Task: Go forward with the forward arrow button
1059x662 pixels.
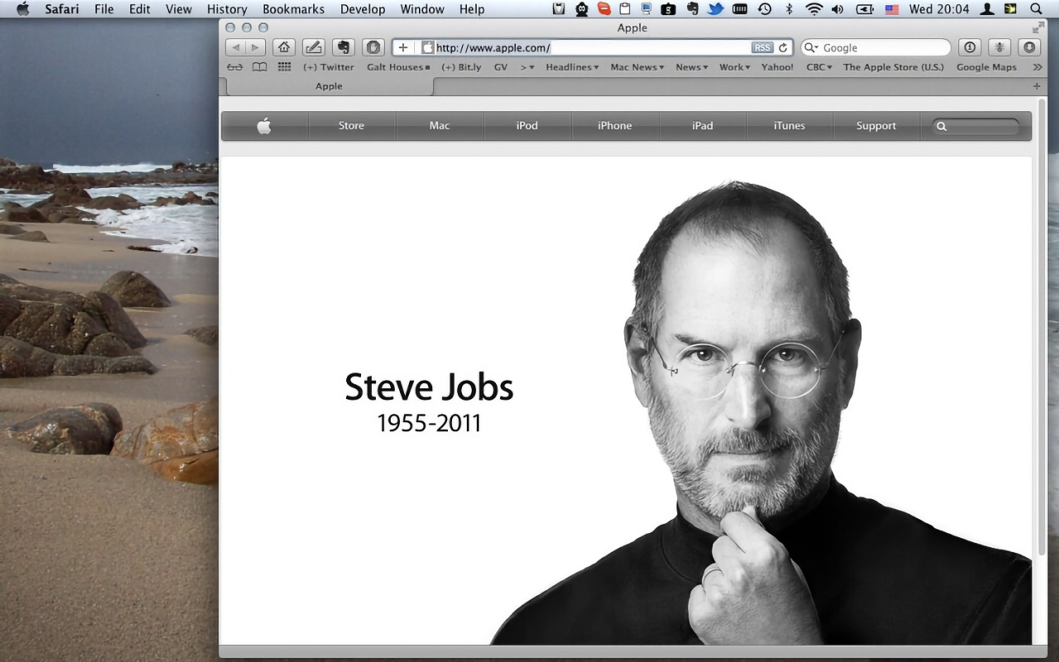Action: point(255,47)
